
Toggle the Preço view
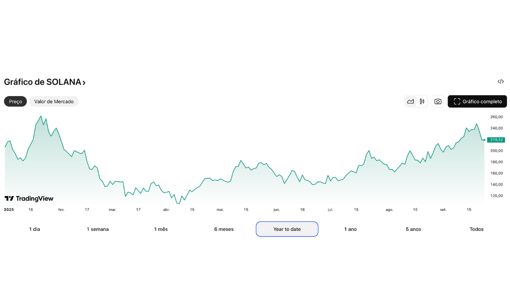15,101
